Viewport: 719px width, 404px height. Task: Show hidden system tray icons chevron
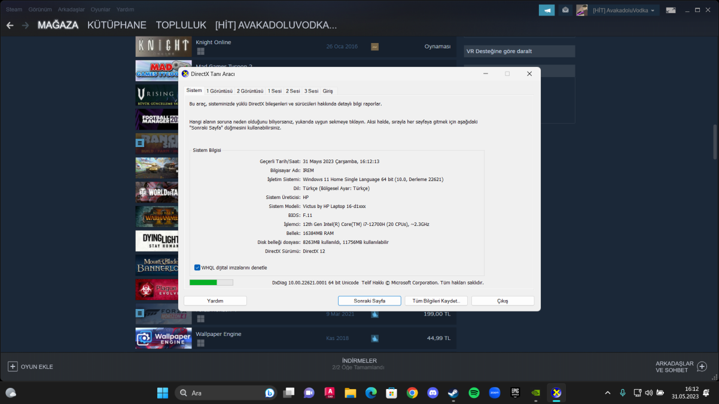(608, 393)
